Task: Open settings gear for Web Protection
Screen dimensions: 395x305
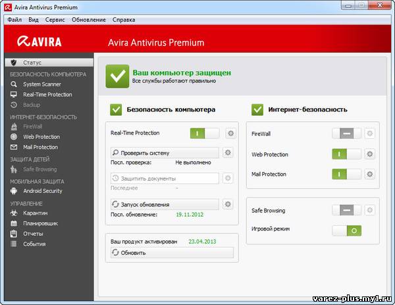Action: 370,154
